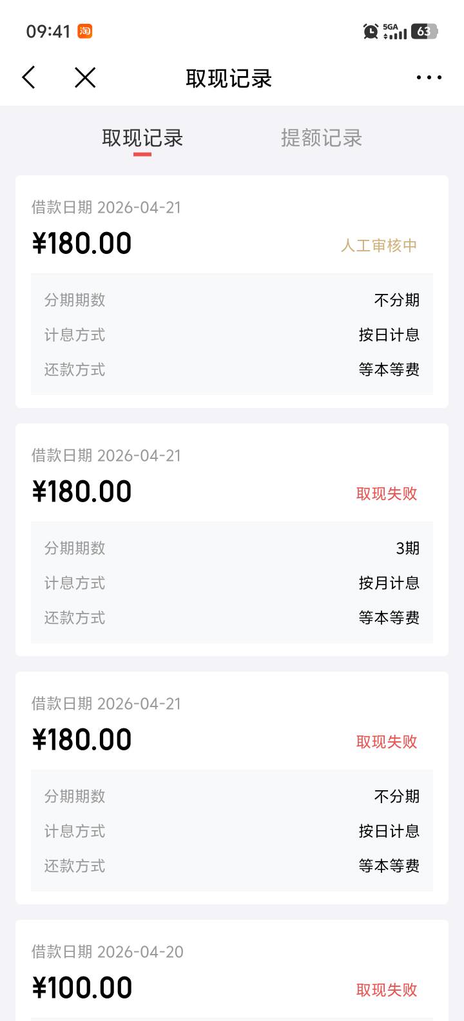Open the three-dot more options menu

[429, 78]
